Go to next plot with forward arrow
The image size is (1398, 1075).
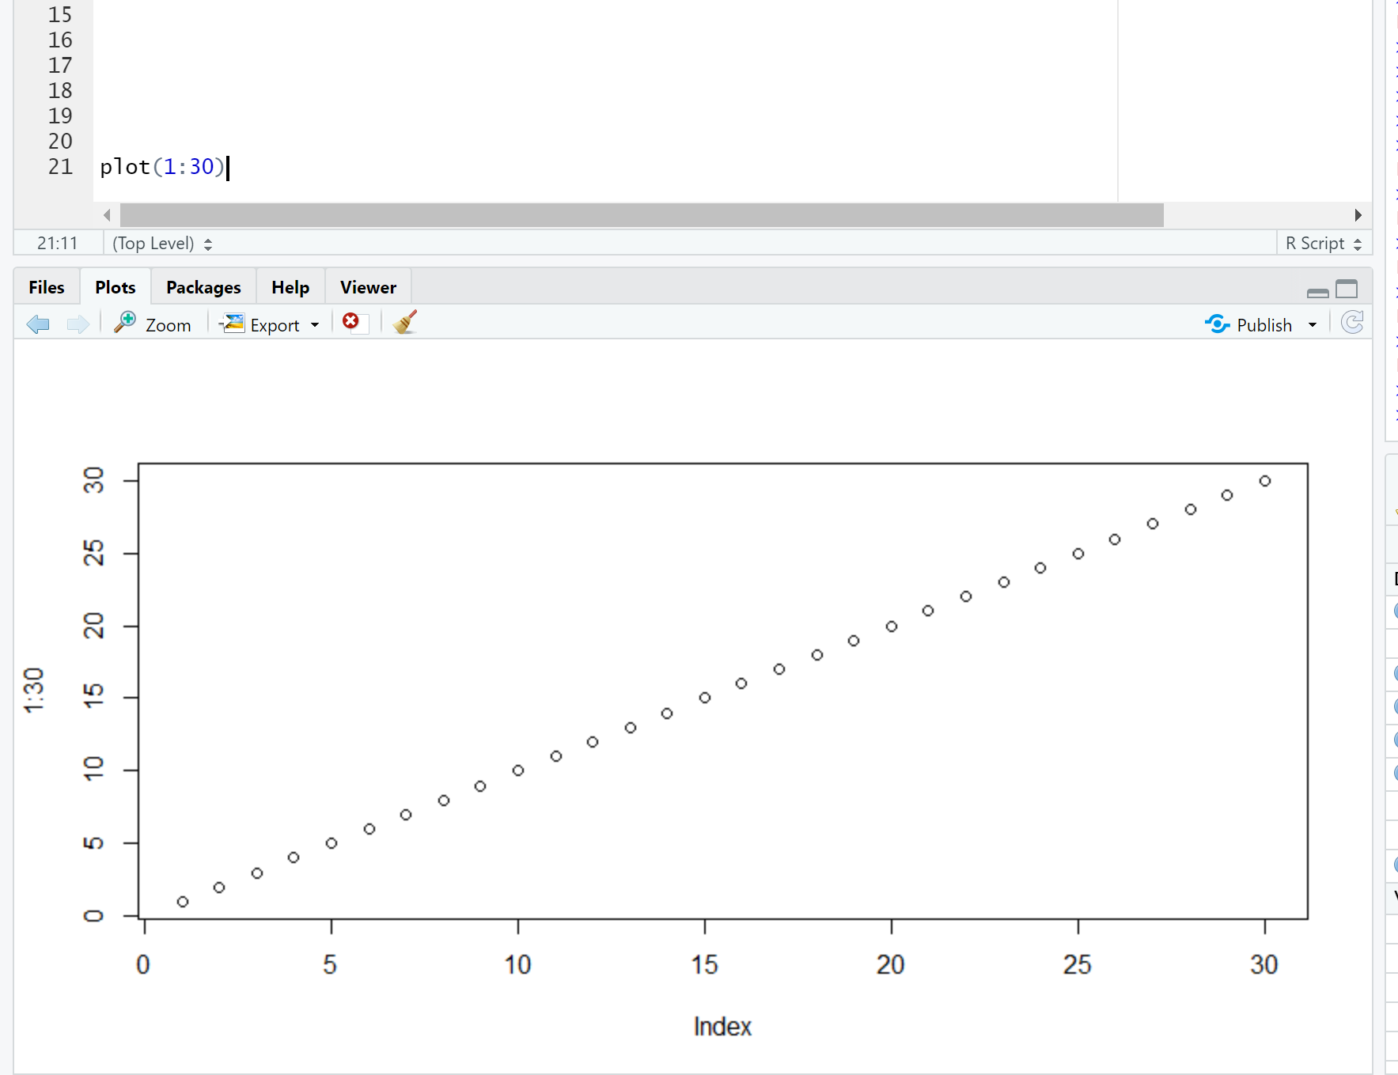pyautogui.click(x=78, y=324)
